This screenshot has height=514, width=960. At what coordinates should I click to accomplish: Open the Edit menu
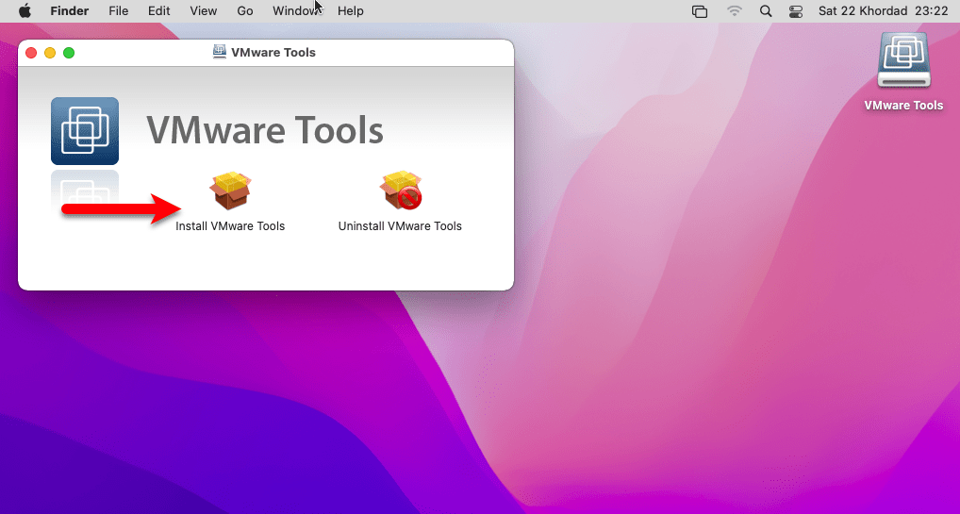click(158, 11)
